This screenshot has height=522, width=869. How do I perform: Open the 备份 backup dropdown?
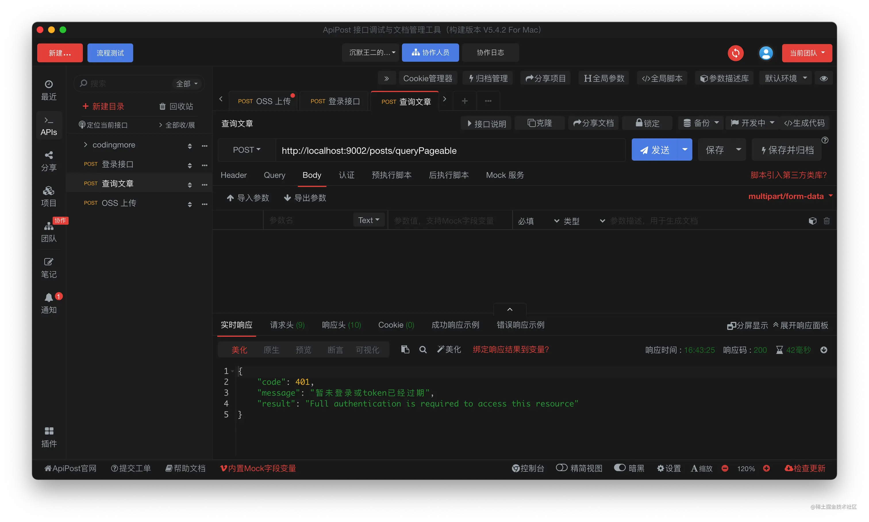click(x=701, y=123)
